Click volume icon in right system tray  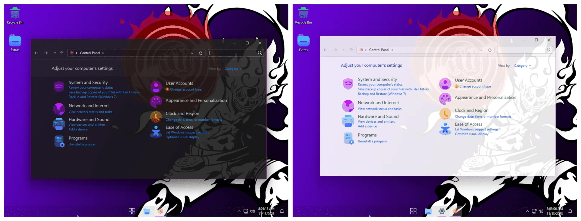pos(541,211)
